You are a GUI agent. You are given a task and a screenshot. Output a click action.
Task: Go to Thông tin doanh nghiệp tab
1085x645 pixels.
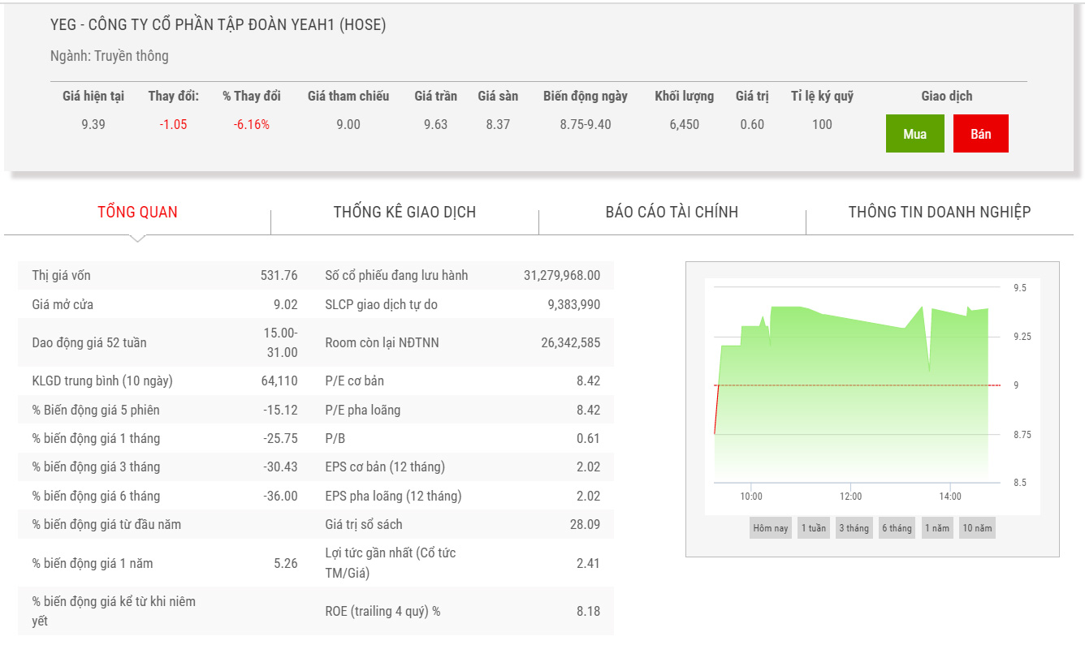(940, 213)
